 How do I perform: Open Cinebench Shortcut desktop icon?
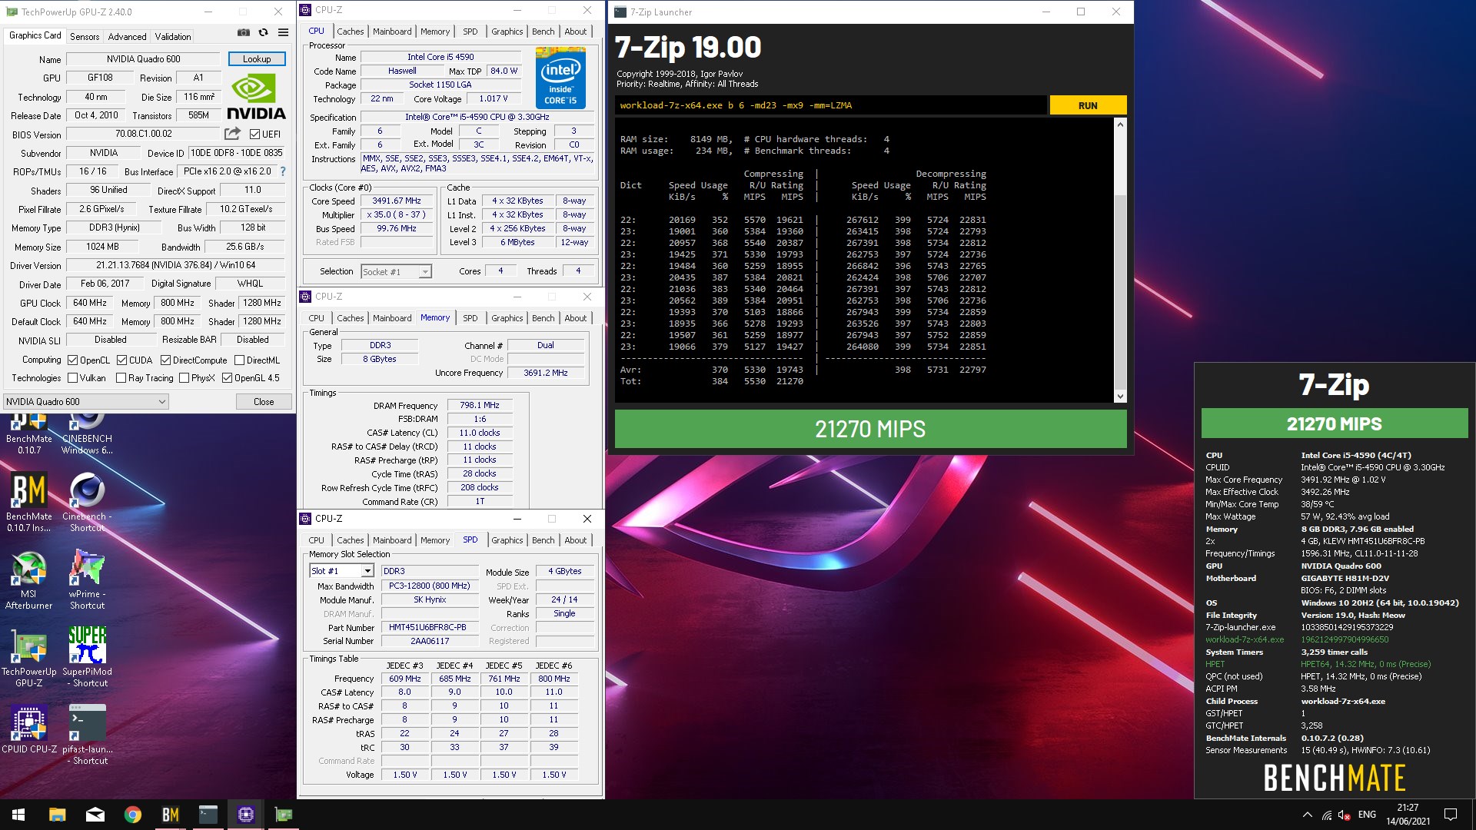(x=87, y=503)
